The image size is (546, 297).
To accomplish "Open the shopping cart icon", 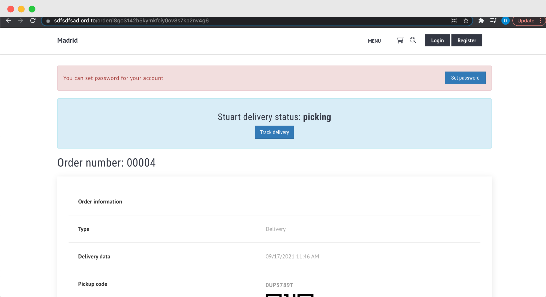I will coord(400,40).
